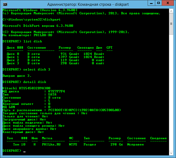The height and width of the screenshot is (158, 176).
Task: Click the 'list disk' command text
Action: click(x=33, y=41)
